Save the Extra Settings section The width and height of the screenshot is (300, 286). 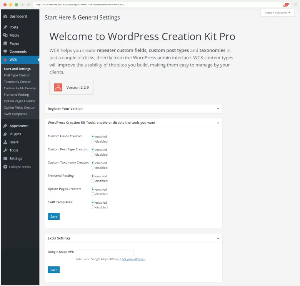click(x=54, y=270)
